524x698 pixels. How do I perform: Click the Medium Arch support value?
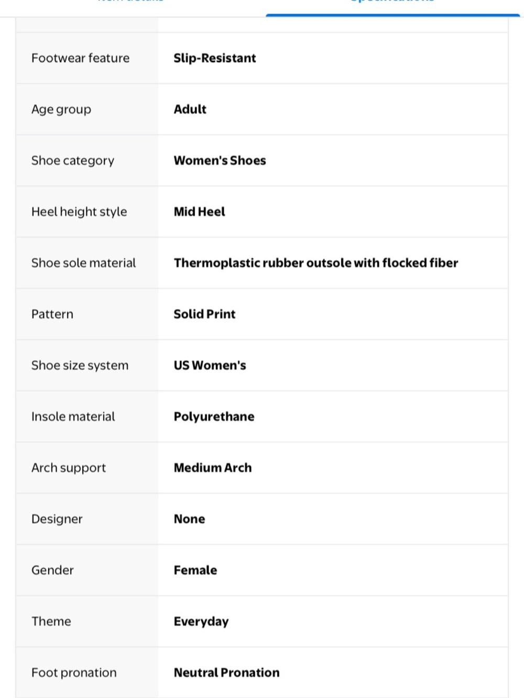[x=213, y=468]
